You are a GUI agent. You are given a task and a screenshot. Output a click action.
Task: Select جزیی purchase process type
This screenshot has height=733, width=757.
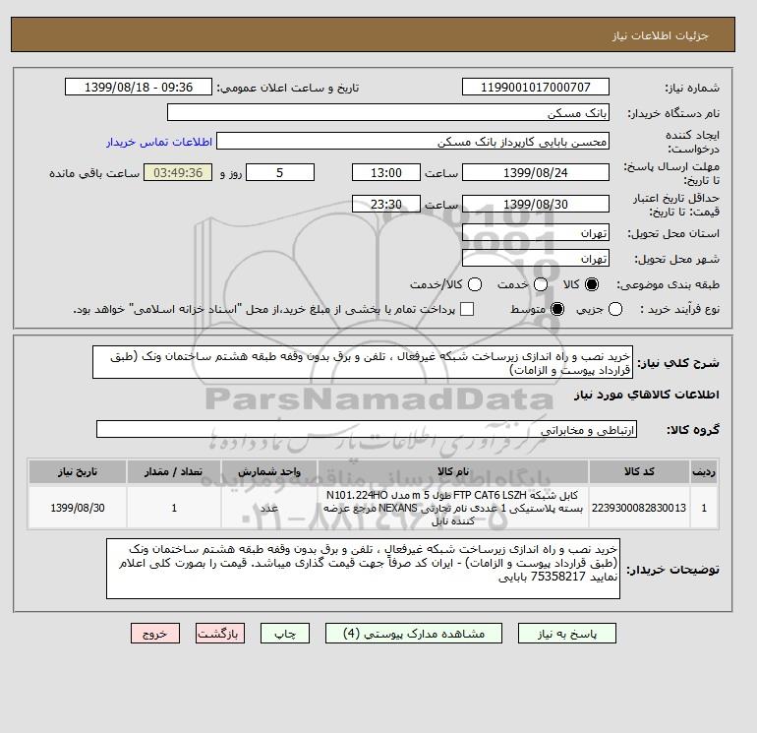pyautogui.click(x=615, y=309)
